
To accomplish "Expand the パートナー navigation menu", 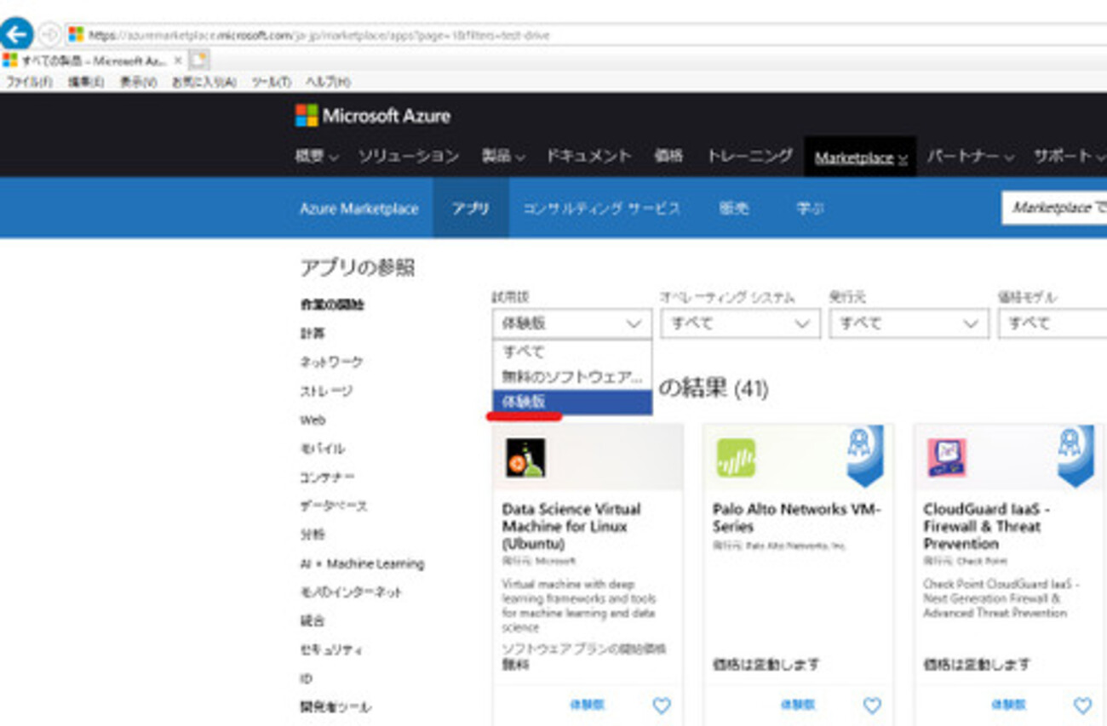I will 971,157.
